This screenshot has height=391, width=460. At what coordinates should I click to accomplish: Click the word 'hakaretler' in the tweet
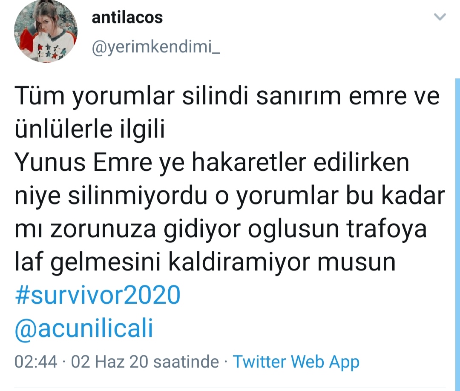point(249,162)
